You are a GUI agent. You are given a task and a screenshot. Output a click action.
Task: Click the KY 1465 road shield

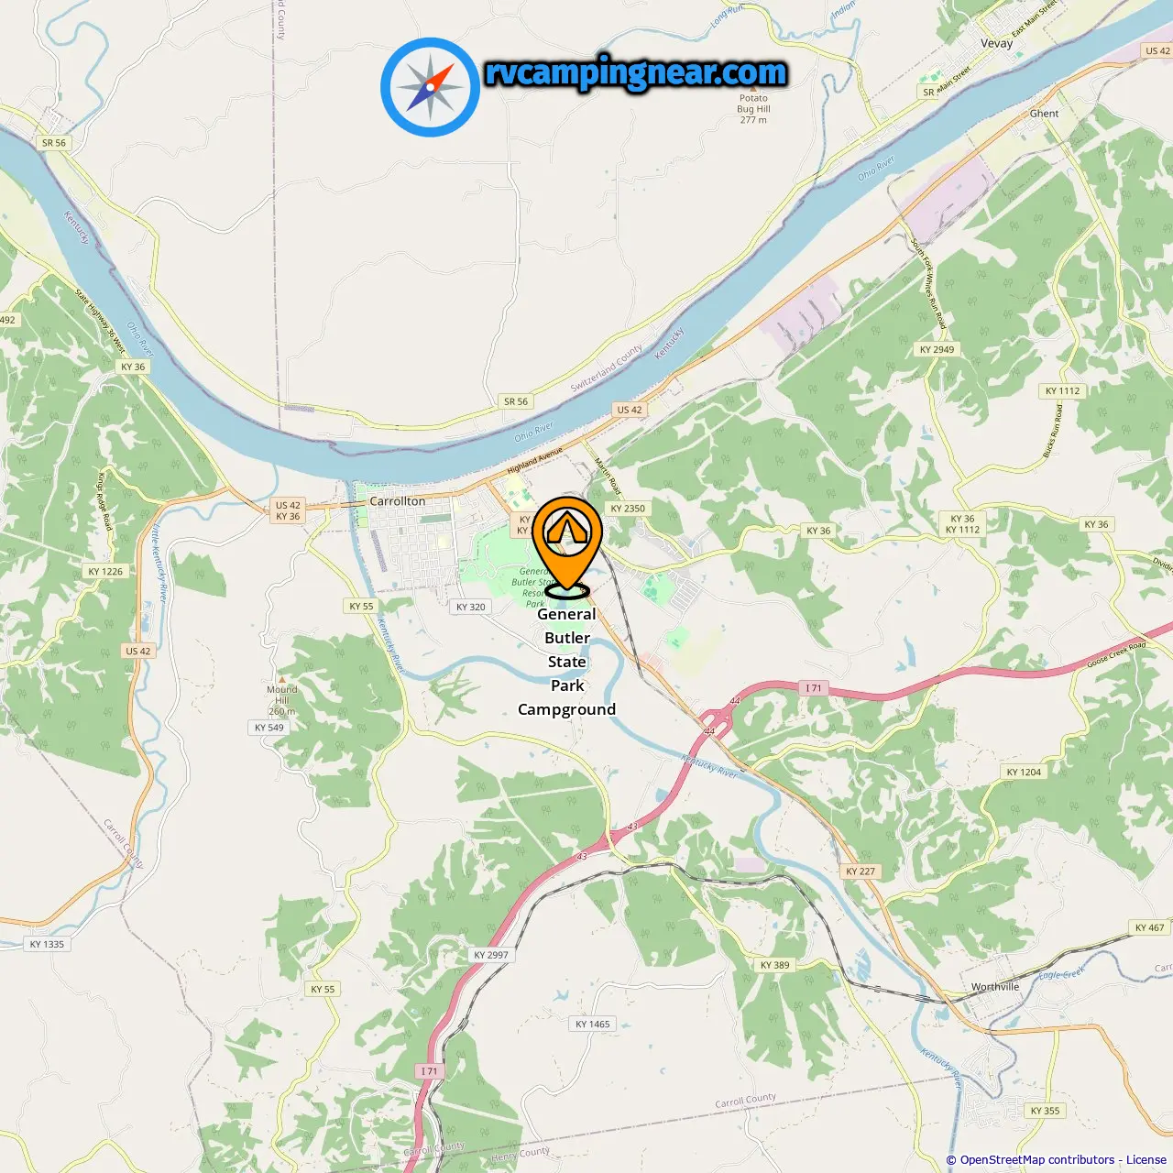pos(593,1024)
